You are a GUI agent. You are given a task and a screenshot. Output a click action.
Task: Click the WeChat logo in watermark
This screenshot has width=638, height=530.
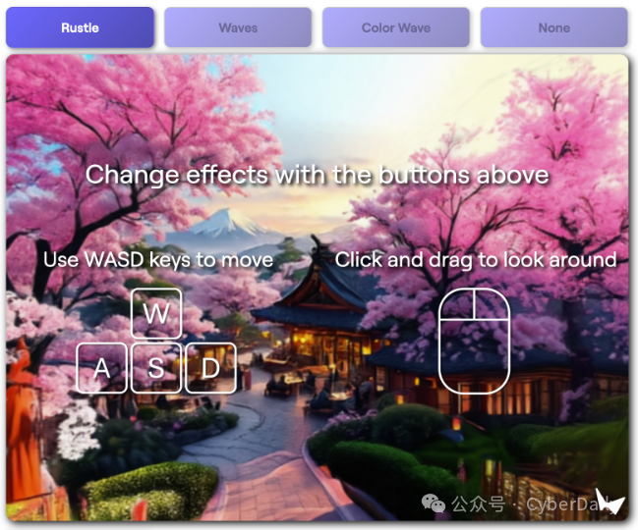click(x=434, y=503)
